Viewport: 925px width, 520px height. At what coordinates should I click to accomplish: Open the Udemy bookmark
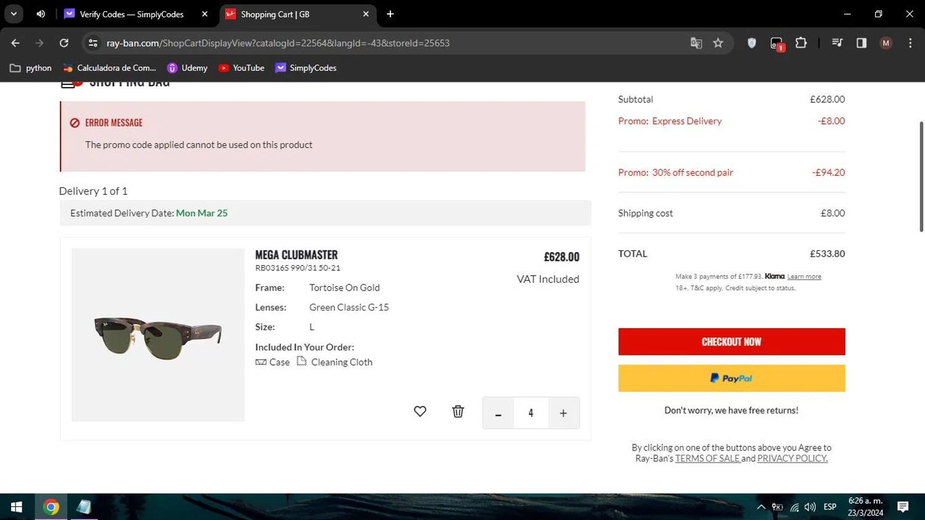tap(187, 68)
